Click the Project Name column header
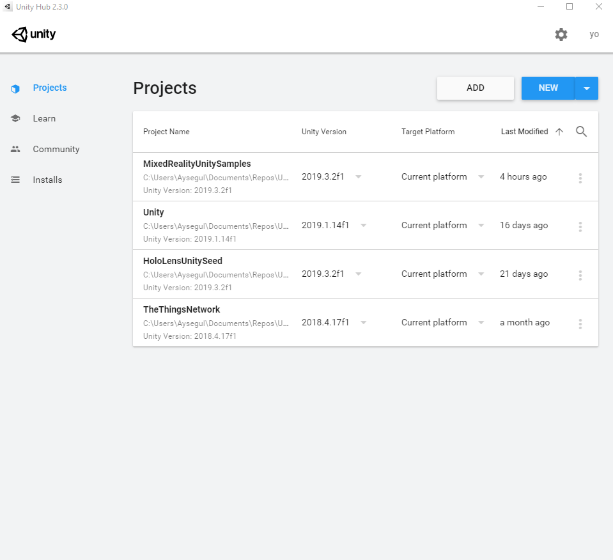Screen dimensions: 613x560 pos(166,132)
